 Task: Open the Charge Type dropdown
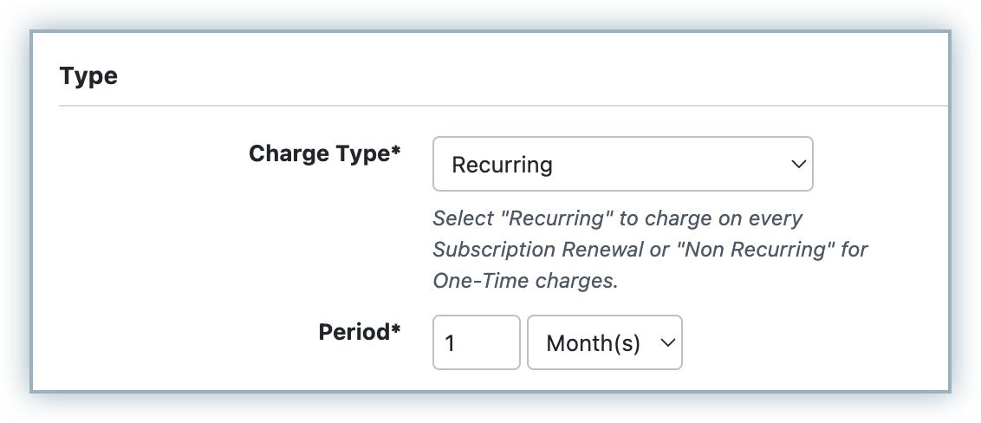[x=621, y=164]
